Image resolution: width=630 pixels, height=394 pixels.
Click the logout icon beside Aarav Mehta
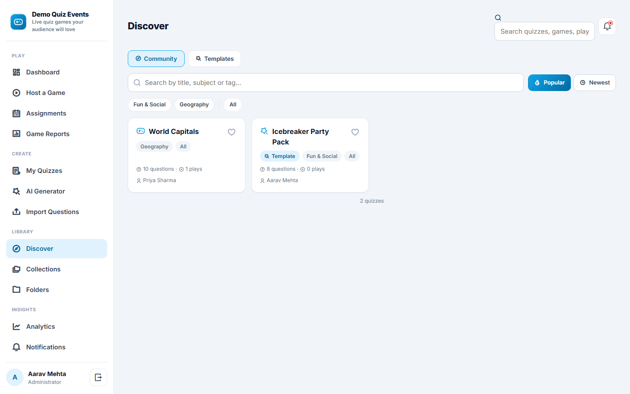pyautogui.click(x=98, y=377)
